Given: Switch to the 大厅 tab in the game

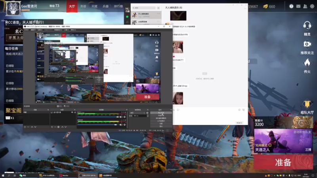Looking at the screenshot, I should tap(72, 6).
